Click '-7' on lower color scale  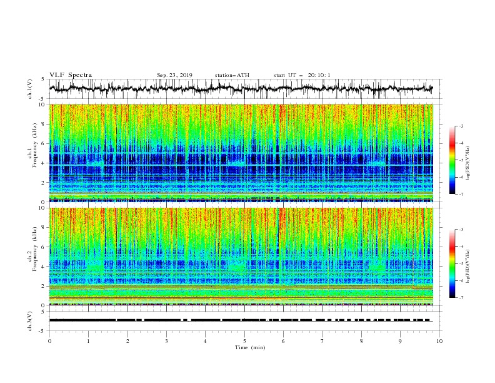(x=461, y=298)
